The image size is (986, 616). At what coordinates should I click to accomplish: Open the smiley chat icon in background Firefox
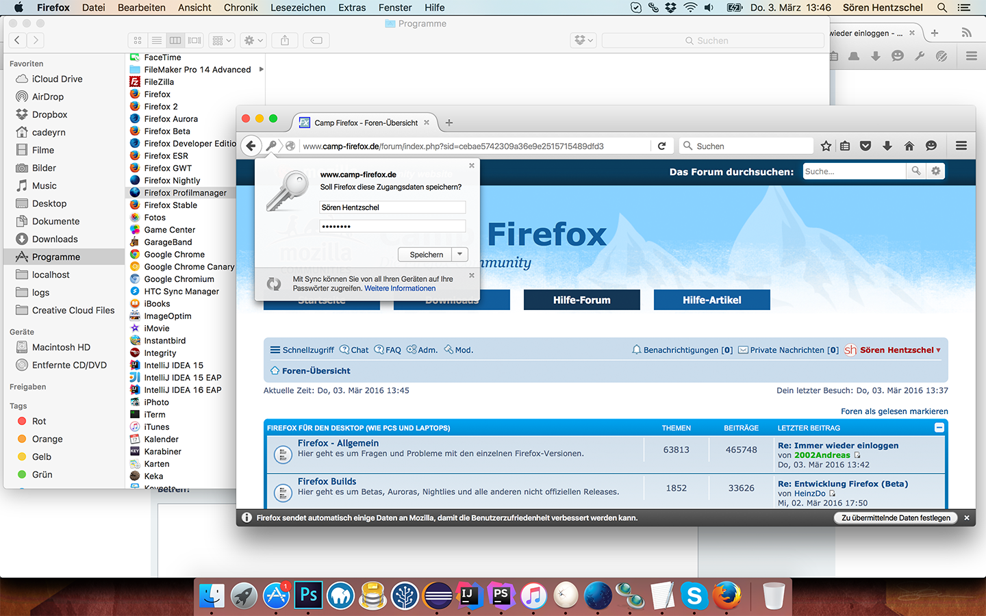(898, 56)
